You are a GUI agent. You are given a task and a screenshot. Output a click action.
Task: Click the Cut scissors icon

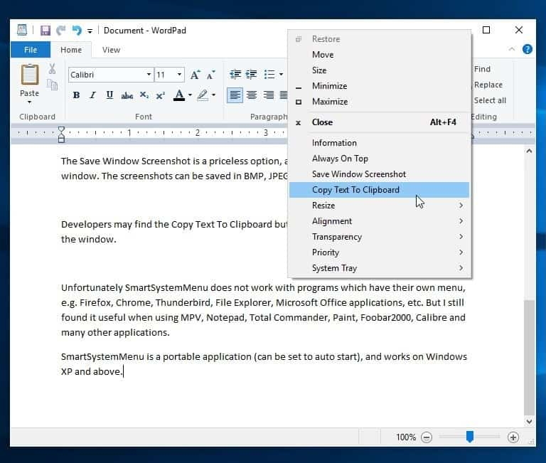point(52,69)
